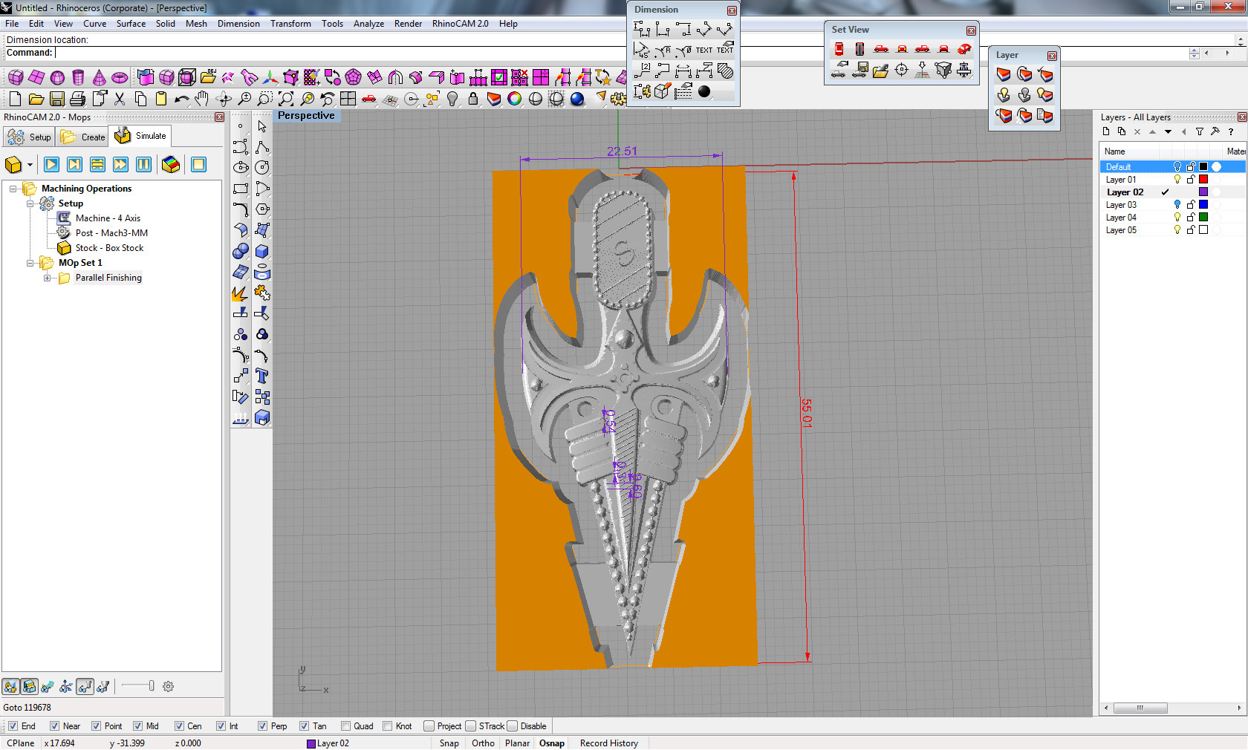
Task: Click the Undo arrow in the toolbar
Action: point(181,99)
